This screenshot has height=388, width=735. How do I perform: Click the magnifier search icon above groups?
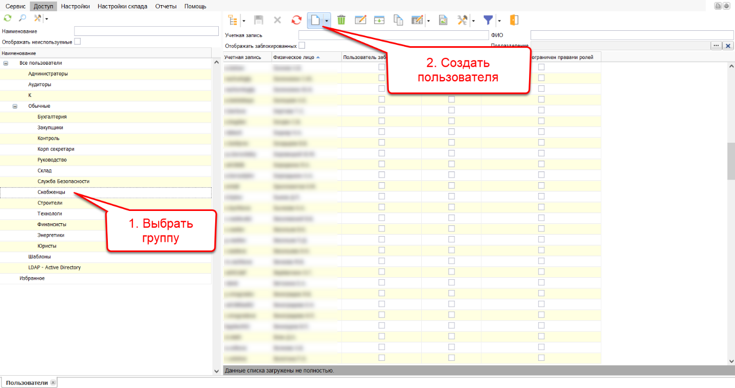pyautogui.click(x=22, y=18)
